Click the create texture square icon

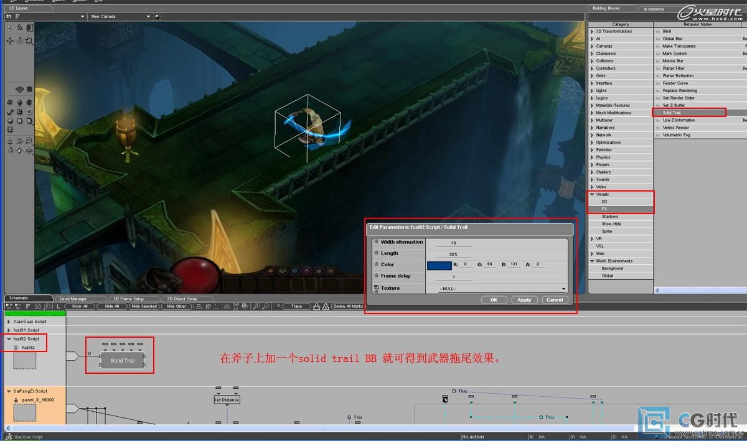[19, 121]
